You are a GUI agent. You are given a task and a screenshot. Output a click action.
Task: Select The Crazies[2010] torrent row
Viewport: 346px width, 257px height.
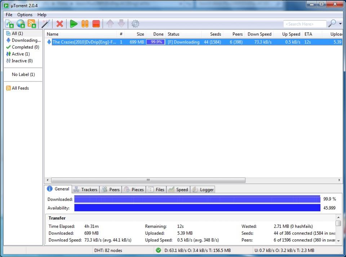click(194, 42)
